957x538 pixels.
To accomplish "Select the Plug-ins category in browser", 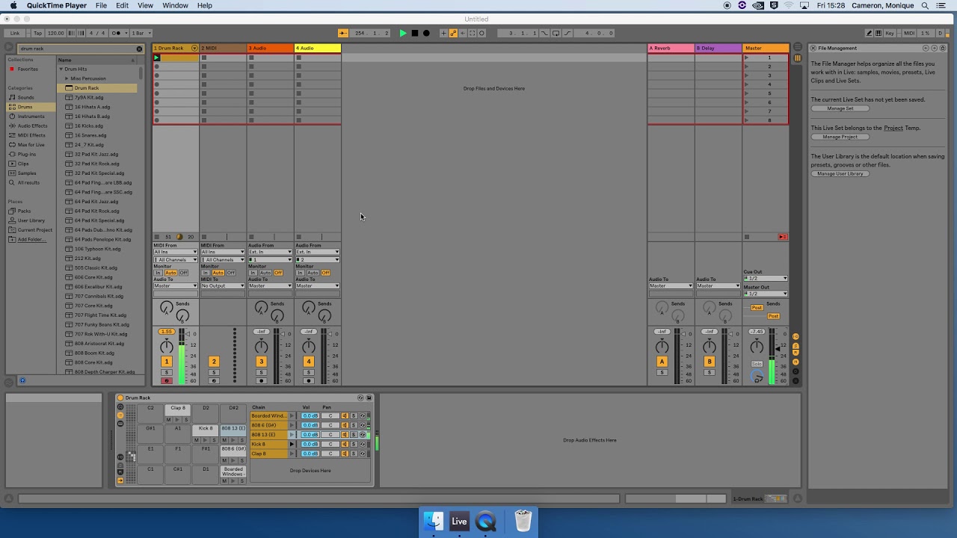I will click(x=27, y=154).
